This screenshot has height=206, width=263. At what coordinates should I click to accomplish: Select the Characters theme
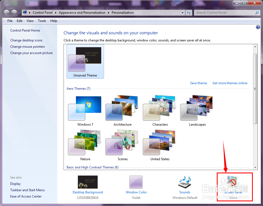pyautogui.click(x=160, y=111)
